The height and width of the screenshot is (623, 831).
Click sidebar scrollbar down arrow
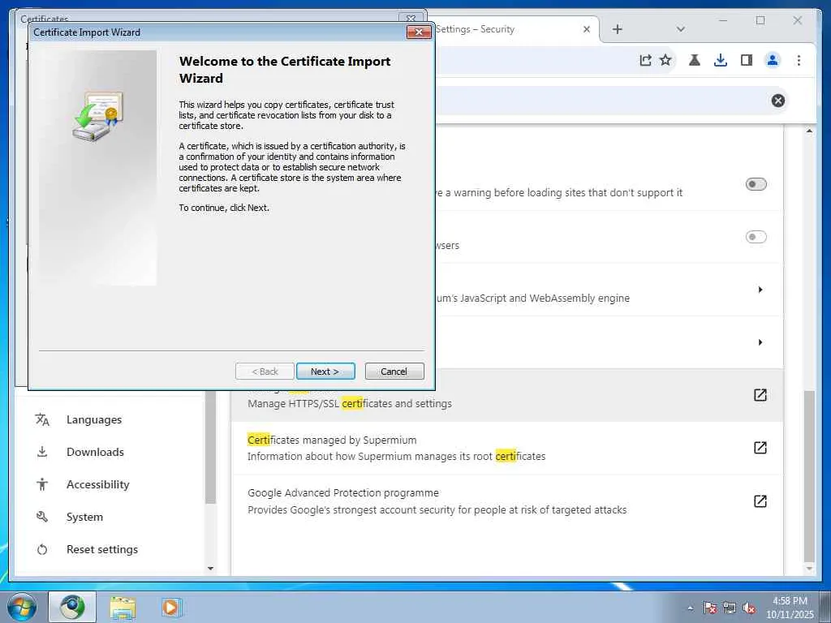tap(210, 569)
